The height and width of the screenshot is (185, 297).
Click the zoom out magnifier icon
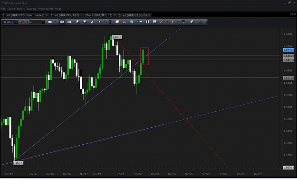(85, 22)
